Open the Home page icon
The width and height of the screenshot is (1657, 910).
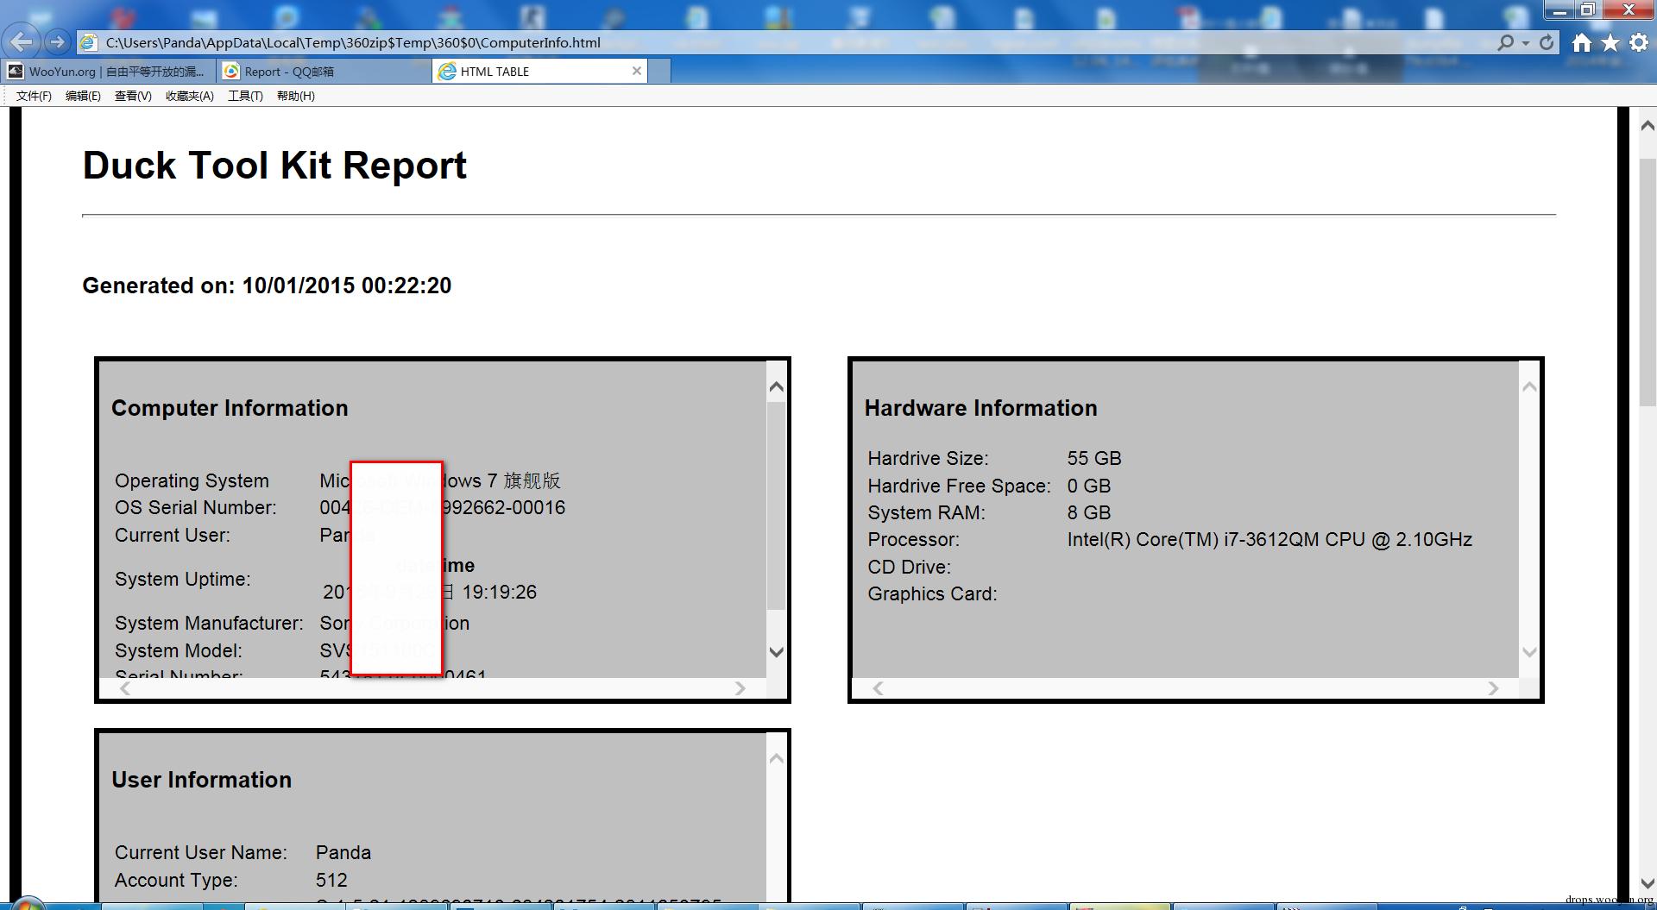coord(1581,42)
